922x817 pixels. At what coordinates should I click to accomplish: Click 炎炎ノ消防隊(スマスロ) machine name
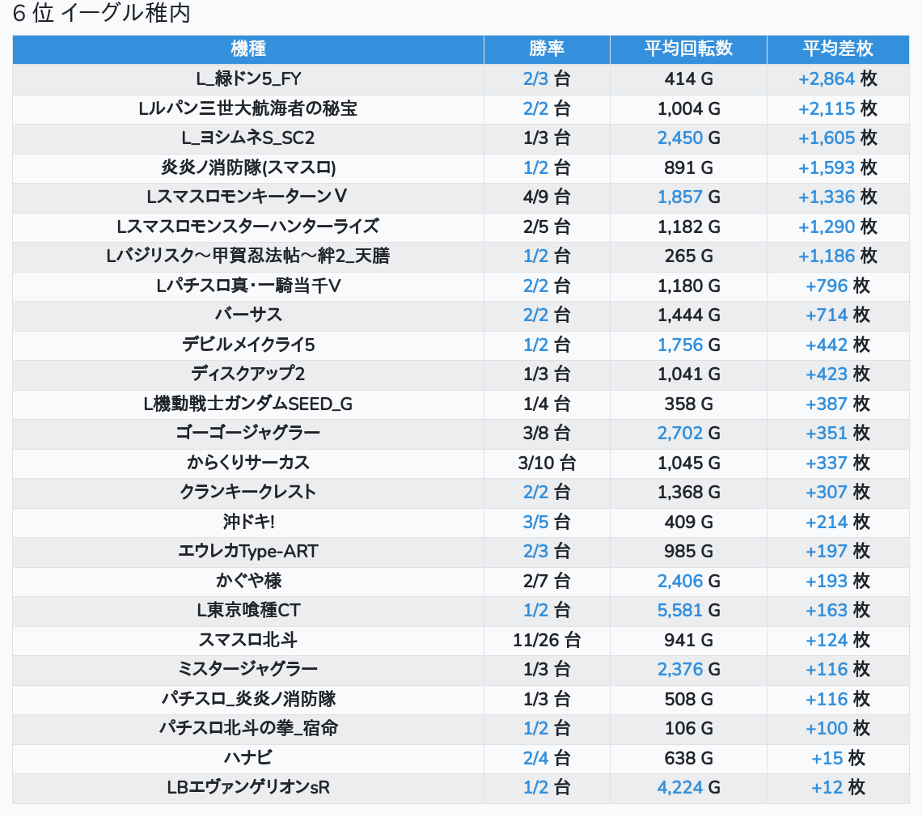click(248, 167)
